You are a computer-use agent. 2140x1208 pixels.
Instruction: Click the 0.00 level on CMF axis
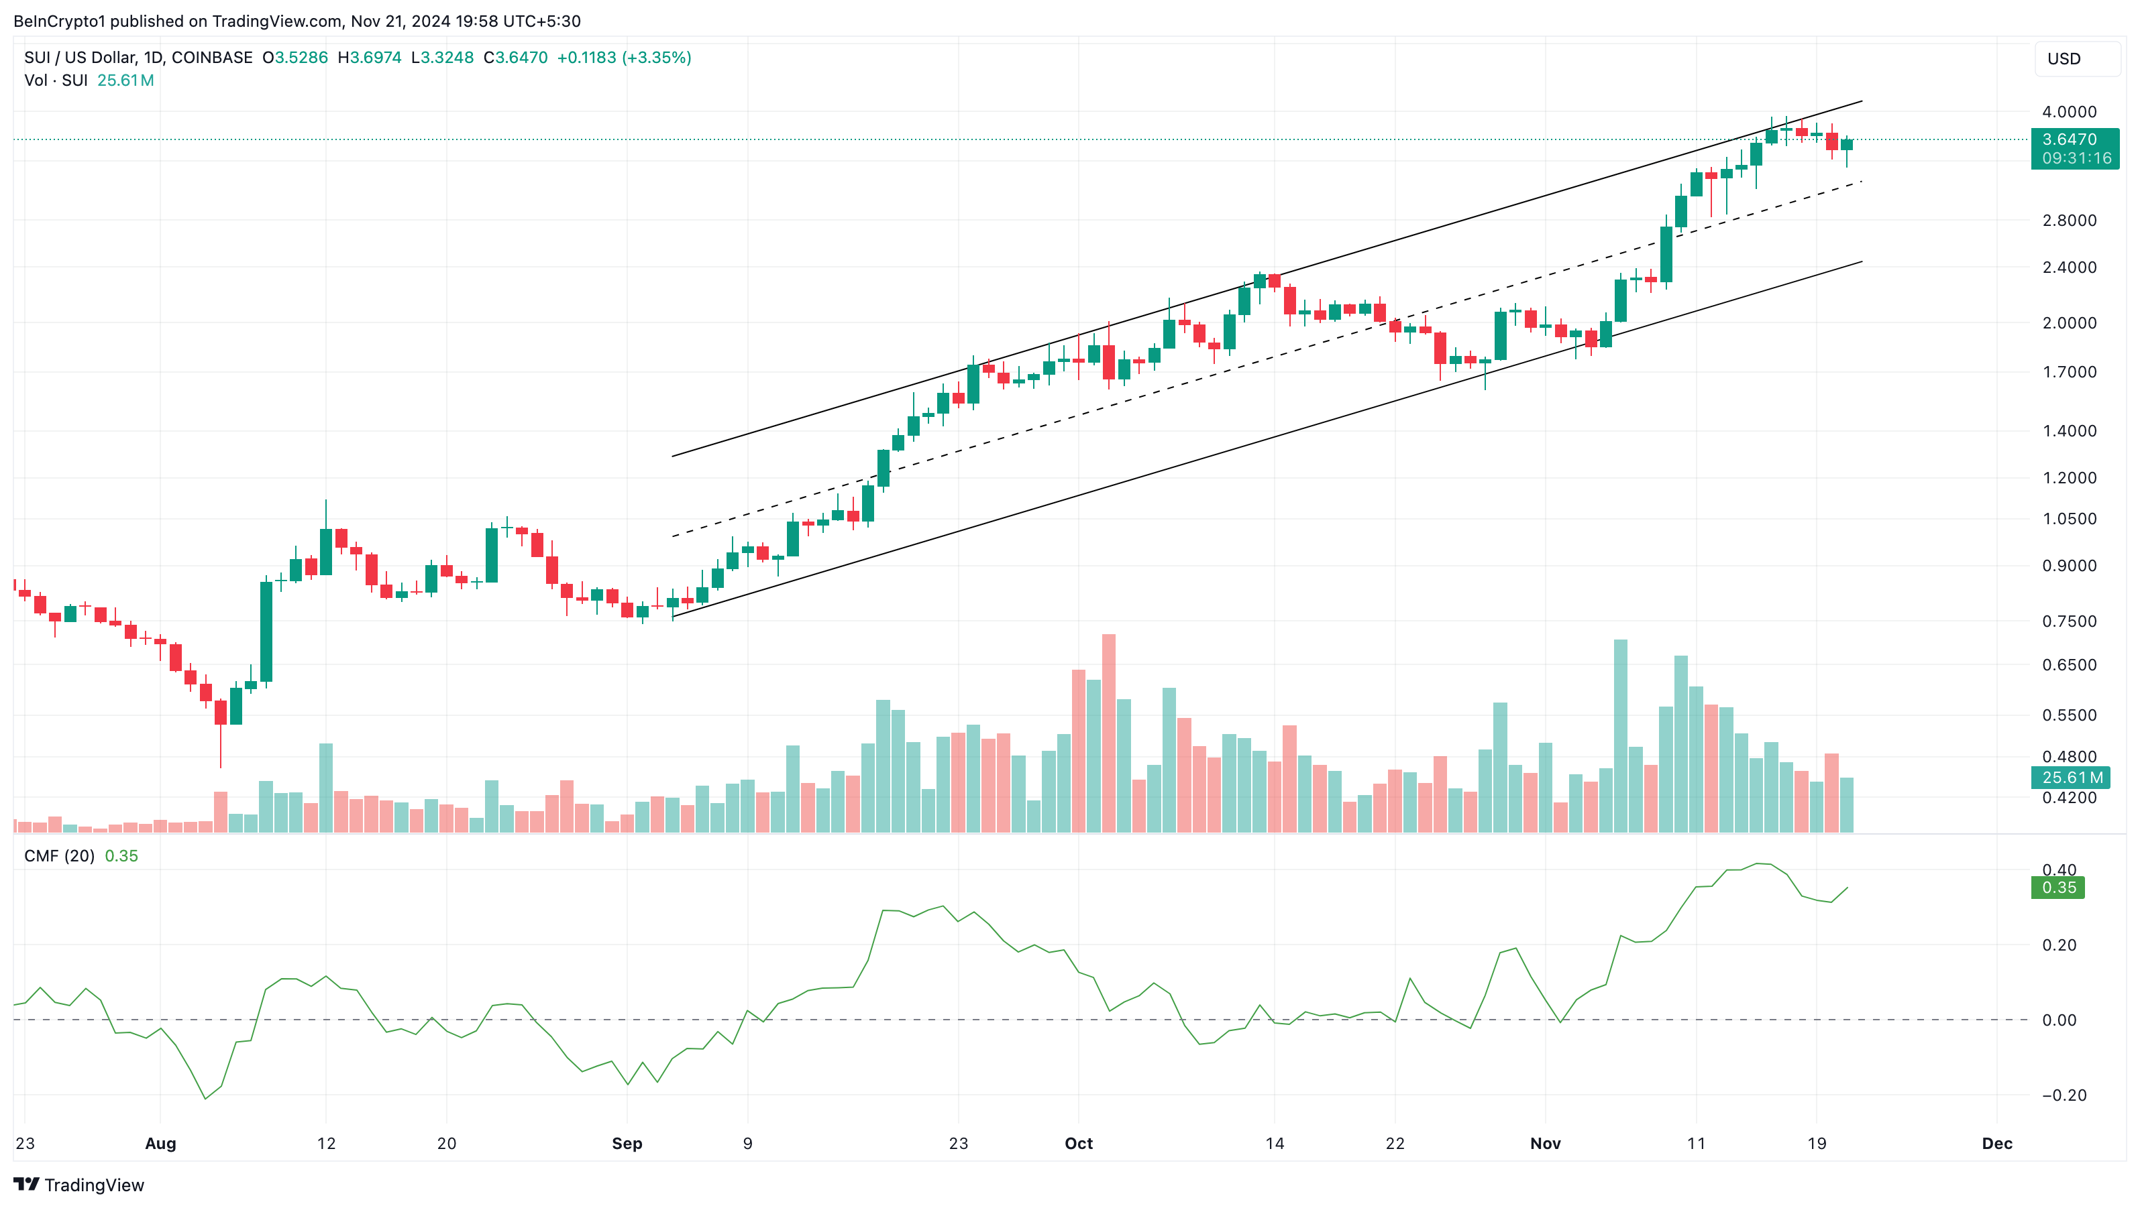click(2059, 1020)
